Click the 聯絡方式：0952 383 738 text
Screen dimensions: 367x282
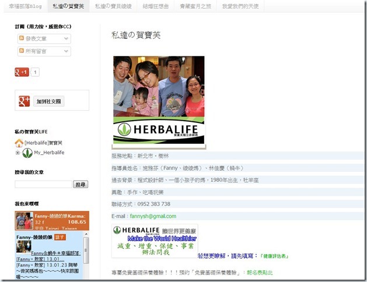(x=141, y=204)
